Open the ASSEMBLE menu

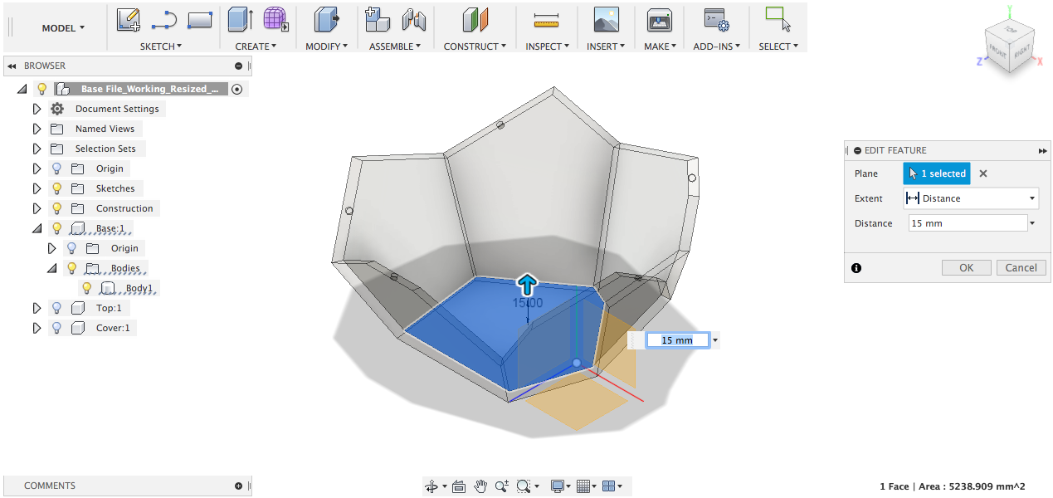pyautogui.click(x=395, y=46)
